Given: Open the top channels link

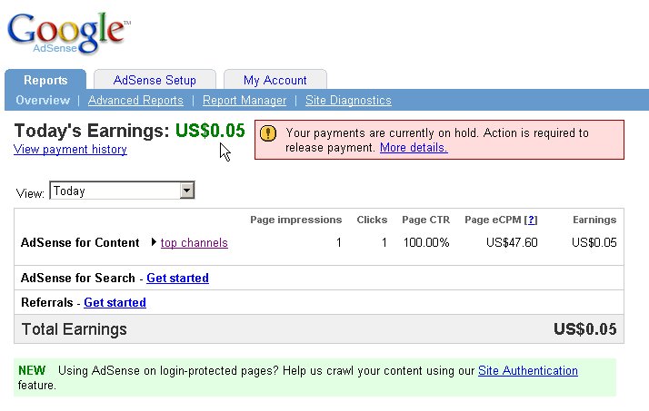Looking at the screenshot, I should point(194,242).
